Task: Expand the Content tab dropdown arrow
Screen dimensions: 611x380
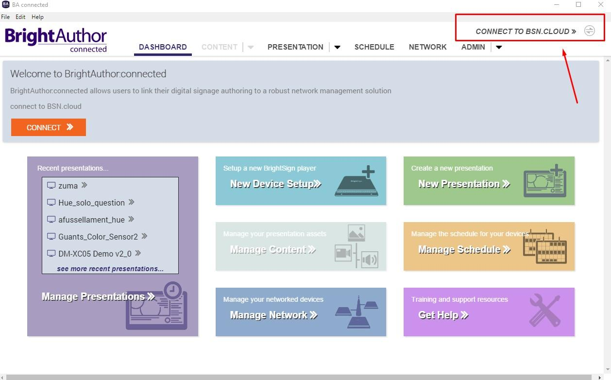Action: [251, 47]
